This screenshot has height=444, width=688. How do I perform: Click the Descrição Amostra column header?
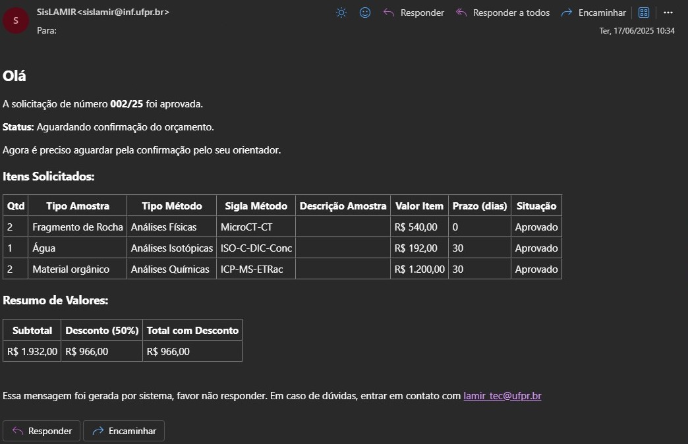point(343,206)
